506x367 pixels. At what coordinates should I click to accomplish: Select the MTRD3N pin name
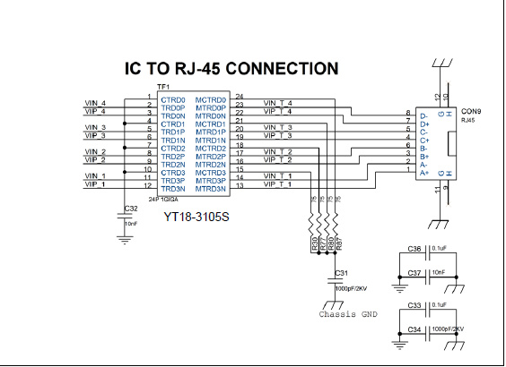point(211,189)
